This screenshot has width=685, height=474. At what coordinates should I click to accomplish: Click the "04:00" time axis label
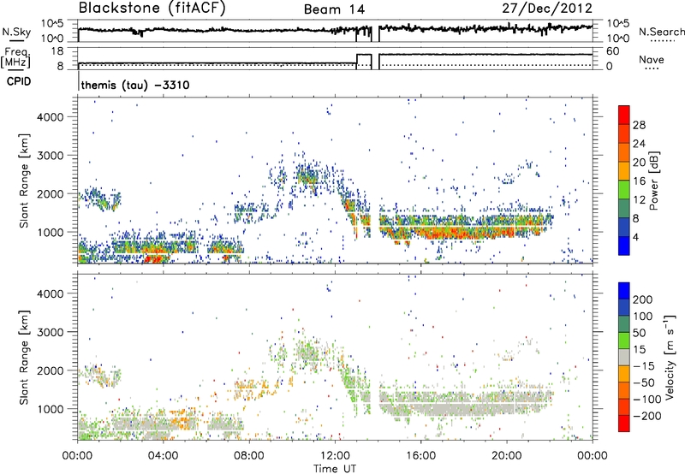(x=163, y=456)
